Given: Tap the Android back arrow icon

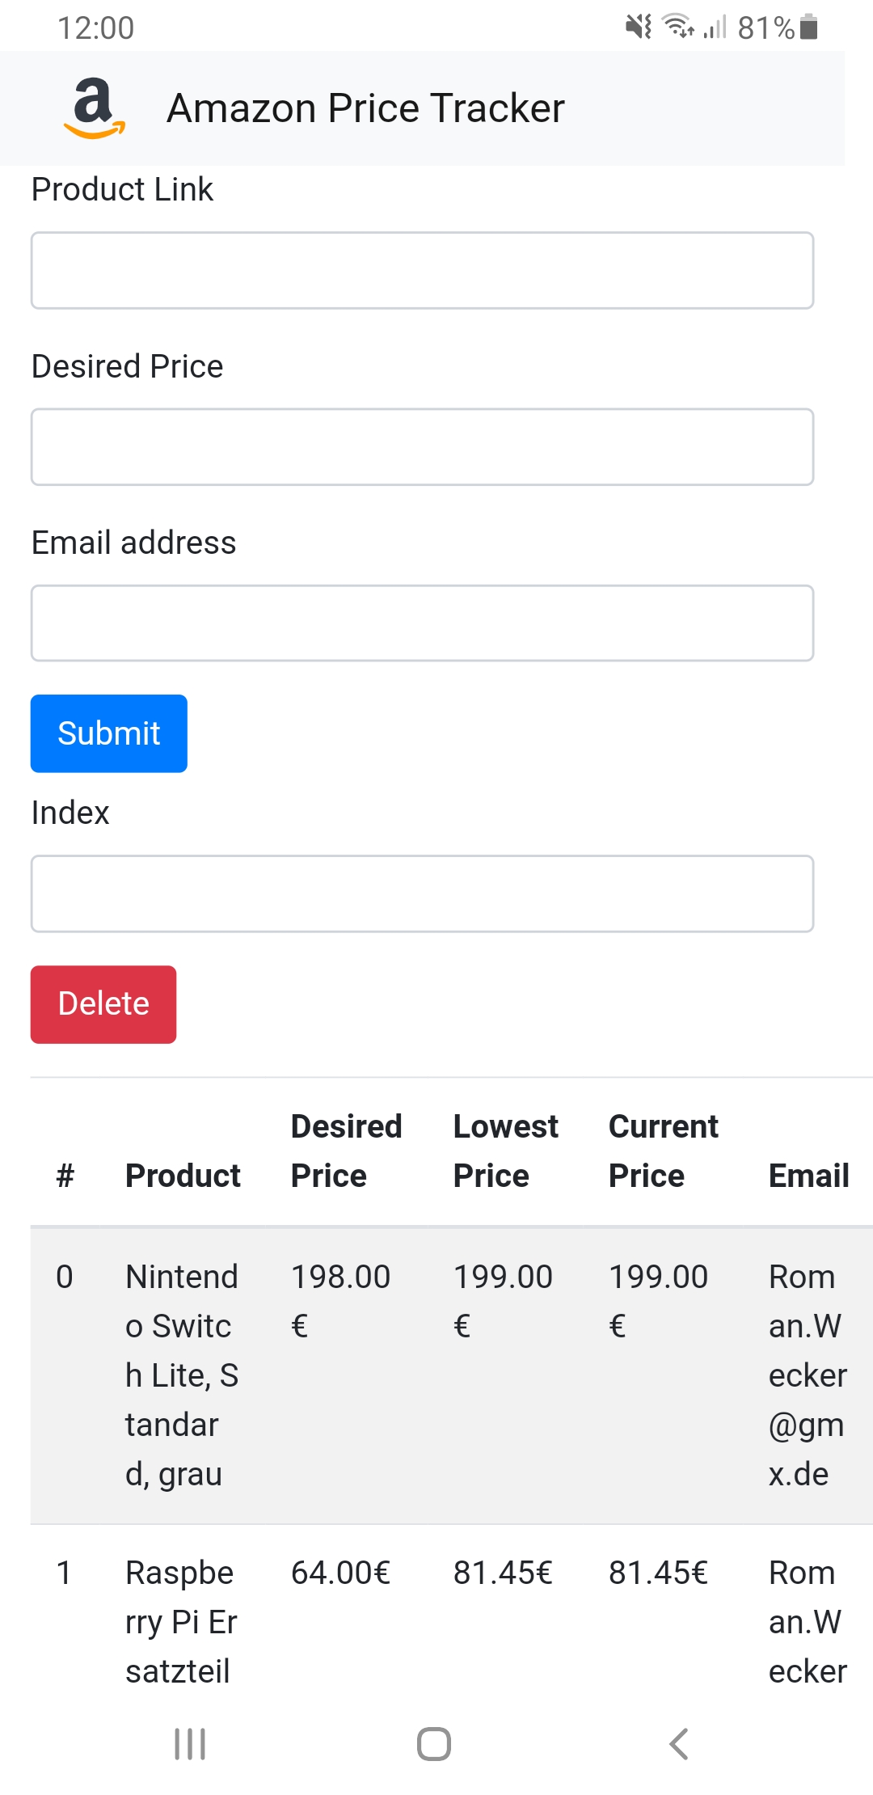Looking at the screenshot, I should (x=679, y=1744).
